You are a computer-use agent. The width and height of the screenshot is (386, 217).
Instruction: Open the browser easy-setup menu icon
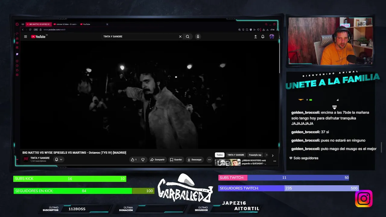pyautogui.click(x=277, y=30)
